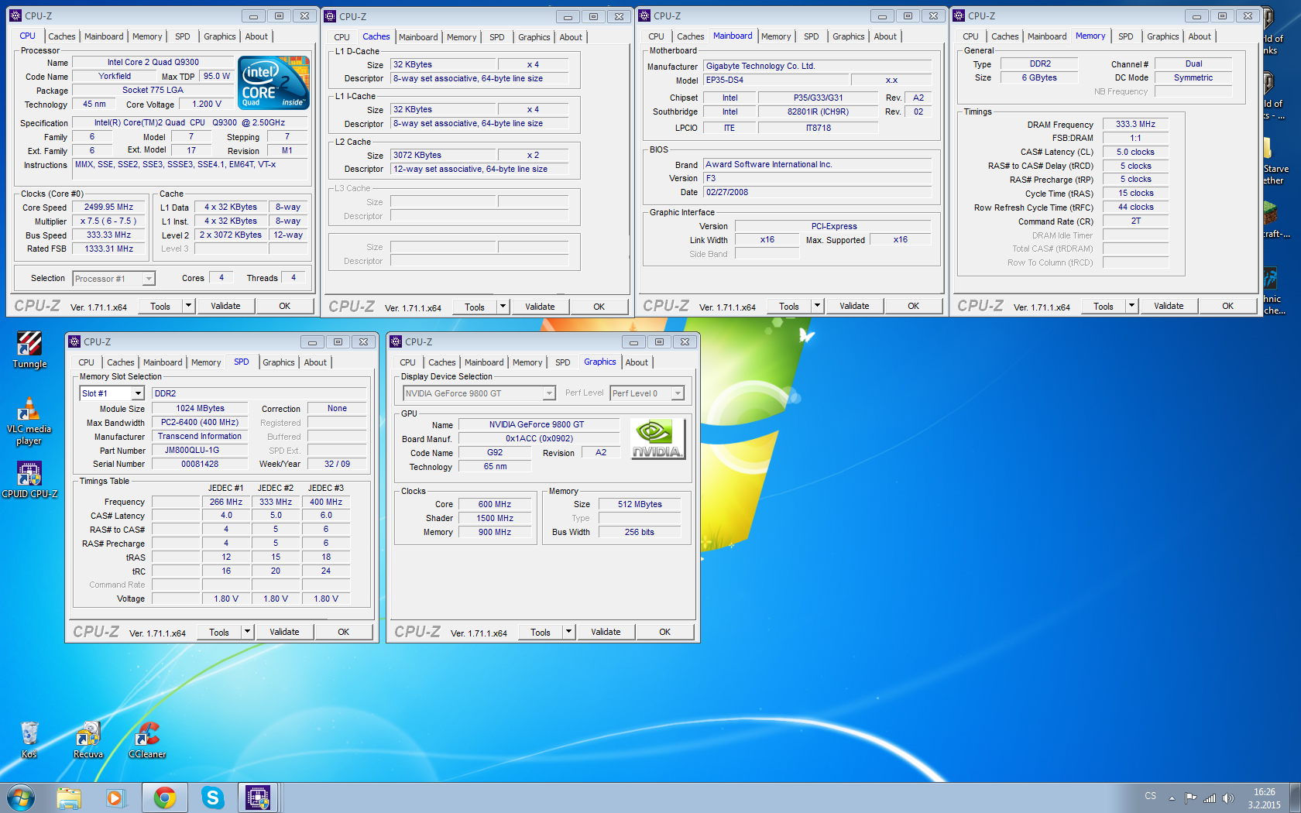The width and height of the screenshot is (1301, 813).
Task: Open Tools dropdown arrow in CPU window
Action: pyautogui.click(x=188, y=306)
